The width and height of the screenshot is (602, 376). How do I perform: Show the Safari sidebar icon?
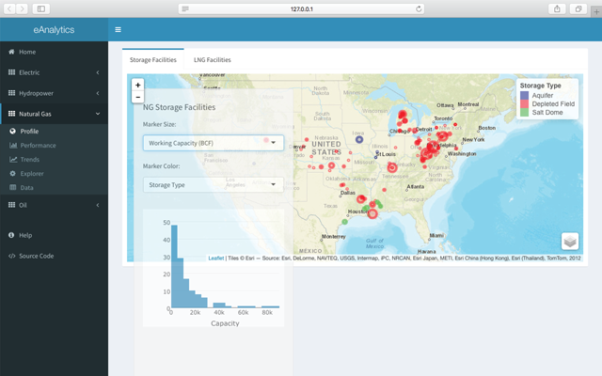click(x=41, y=8)
